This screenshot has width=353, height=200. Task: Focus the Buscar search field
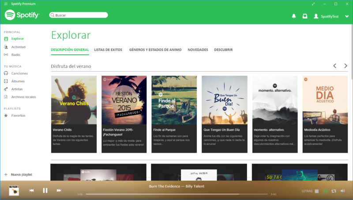(x=79, y=15)
